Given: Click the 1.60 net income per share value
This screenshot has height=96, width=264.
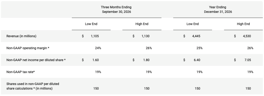Looking at the screenshot, I should pyautogui.click(x=96, y=60).
